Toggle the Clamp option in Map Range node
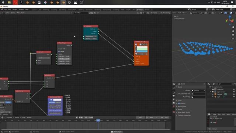The image size is (236, 133). 59,51
